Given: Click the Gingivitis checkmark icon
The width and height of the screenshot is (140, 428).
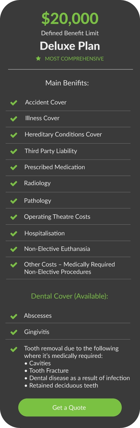Looking at the screenshot, I should [14, 333].
